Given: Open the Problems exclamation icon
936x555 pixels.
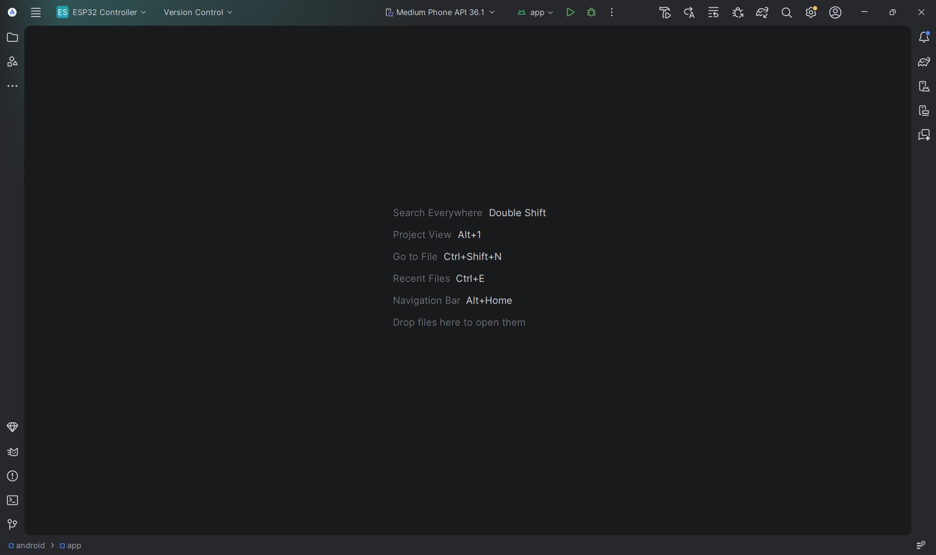Looking at the screenshot, I should (12, 476).
